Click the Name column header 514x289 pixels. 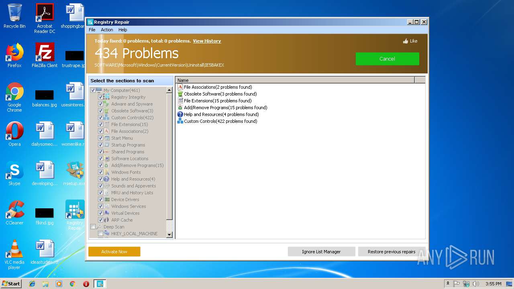point(295,80)
